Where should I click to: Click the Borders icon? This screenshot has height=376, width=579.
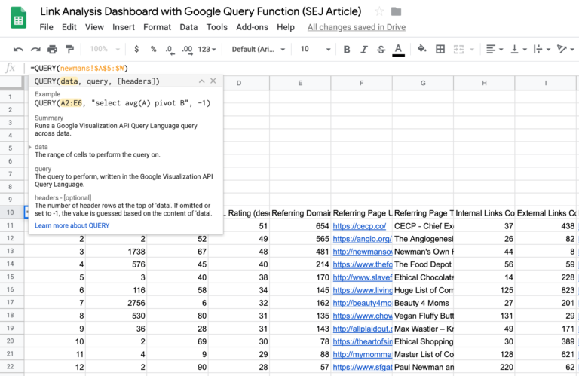440,50
